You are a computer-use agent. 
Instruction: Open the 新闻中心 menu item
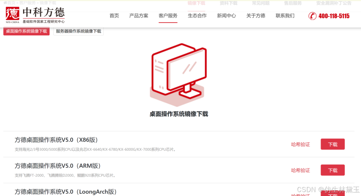[226, 16]
